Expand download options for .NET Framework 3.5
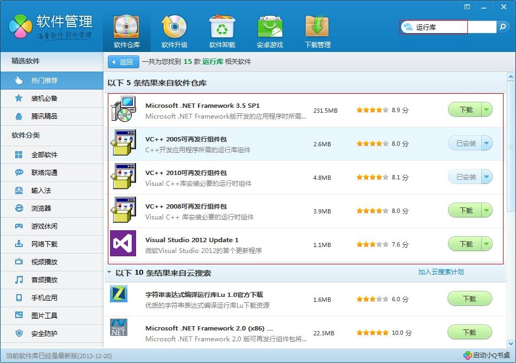Viewport: 516px width, 363px height. pos(486,109)
